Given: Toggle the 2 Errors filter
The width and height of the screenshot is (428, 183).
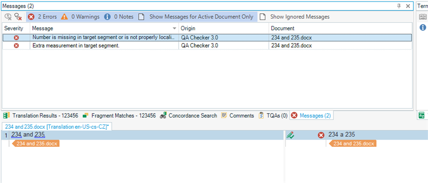Looking at the screenshot, I should (x=42, y=17).
